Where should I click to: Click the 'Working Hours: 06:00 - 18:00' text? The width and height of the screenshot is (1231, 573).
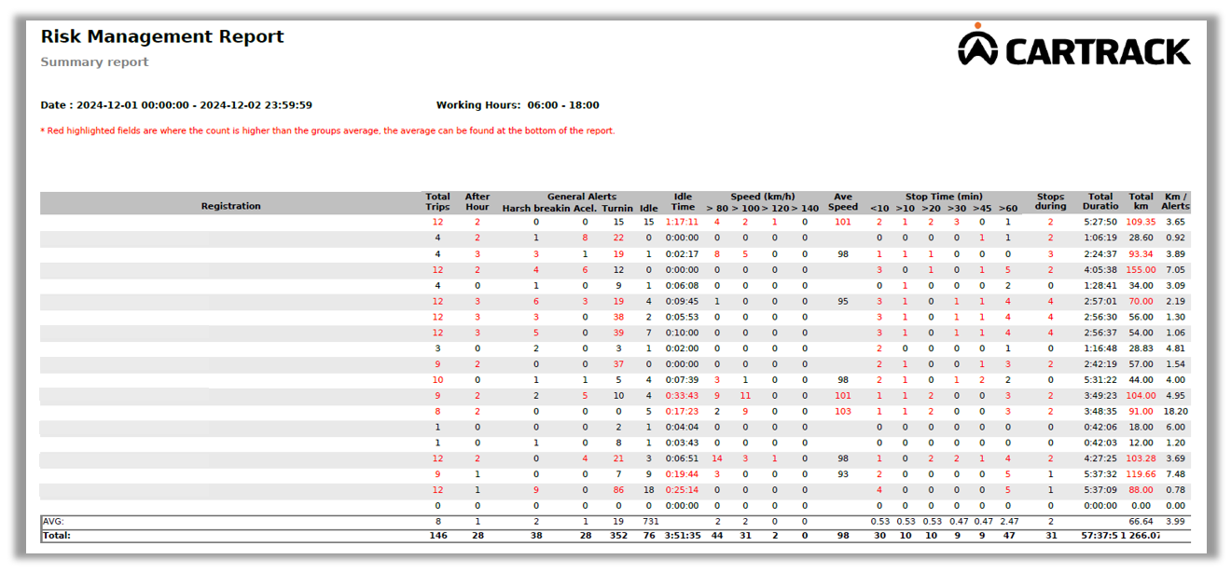point(518,105)
